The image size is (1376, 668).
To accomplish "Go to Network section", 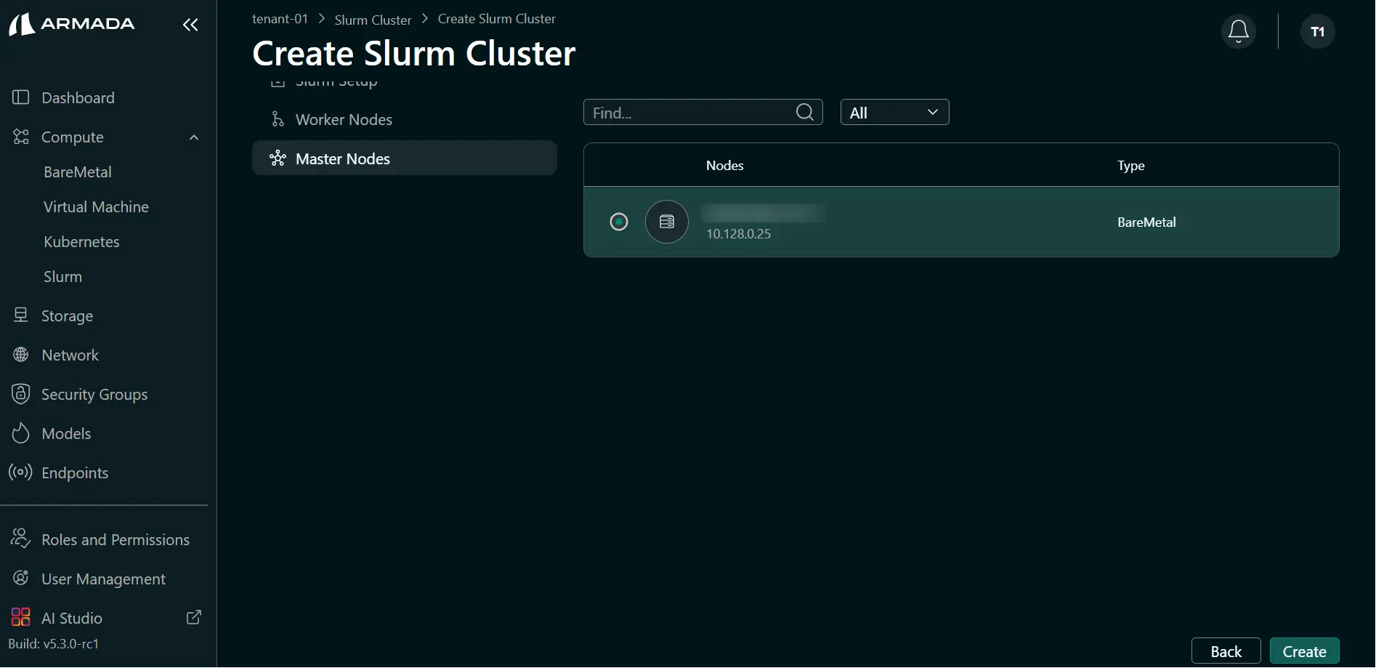I will pos(70,355).
